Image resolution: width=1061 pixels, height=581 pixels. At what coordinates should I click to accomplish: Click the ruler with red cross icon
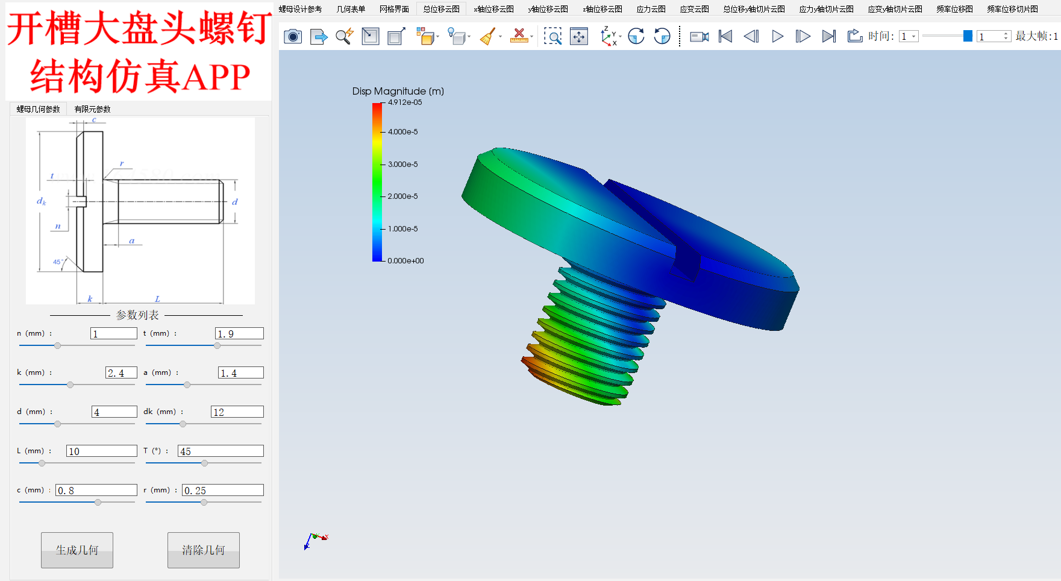(x=519, y=37)
